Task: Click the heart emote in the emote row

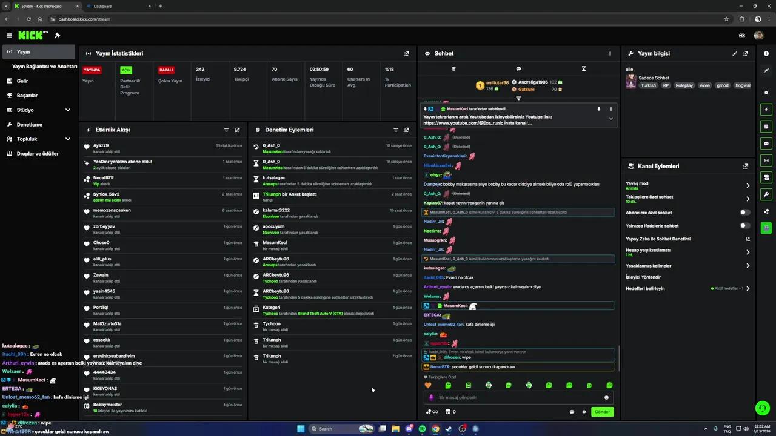Action: 428,385
